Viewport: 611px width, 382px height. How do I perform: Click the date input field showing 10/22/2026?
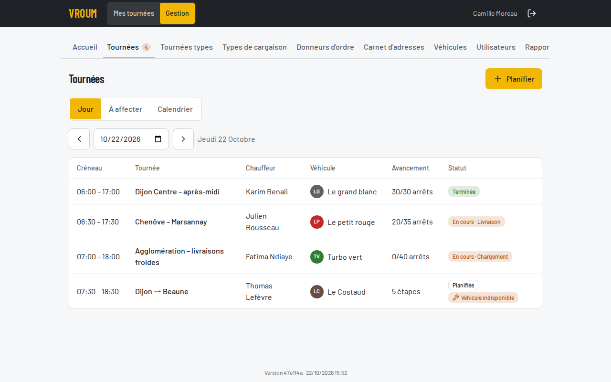pyautogui.click(x=131, y=139)
